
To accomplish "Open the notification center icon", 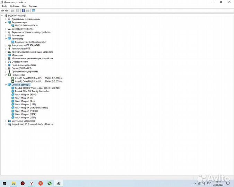I will (x=228, y=183).
